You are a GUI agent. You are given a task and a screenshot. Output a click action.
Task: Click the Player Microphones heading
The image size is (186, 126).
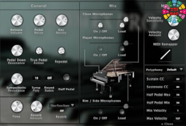(98, 38)
